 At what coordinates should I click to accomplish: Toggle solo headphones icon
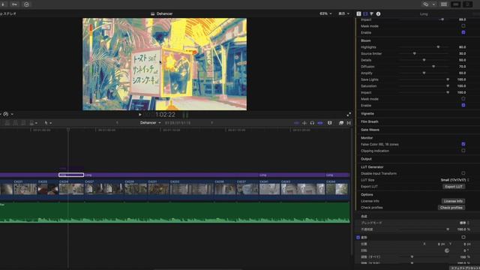(x=312, y=123)
